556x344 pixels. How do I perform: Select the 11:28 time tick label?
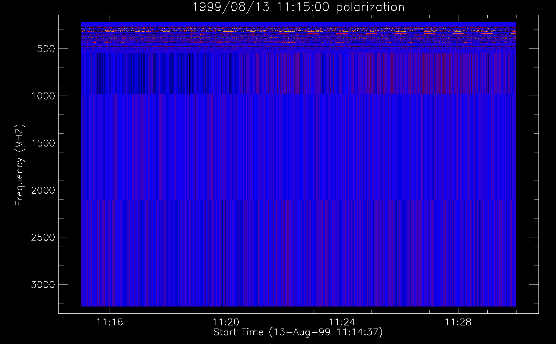(x=458, y=322)
